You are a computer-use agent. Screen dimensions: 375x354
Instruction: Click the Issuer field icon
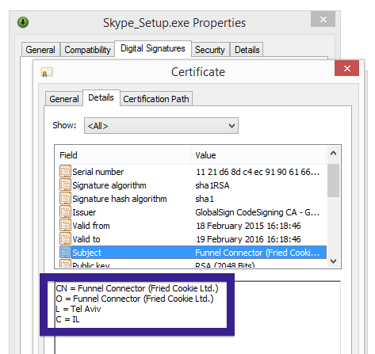click(65, 211)
